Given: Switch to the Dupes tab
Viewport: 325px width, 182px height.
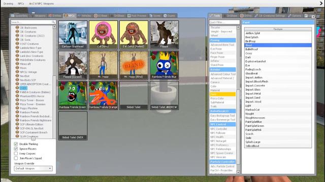Looking at the screenshot, I should click(170, 16).
